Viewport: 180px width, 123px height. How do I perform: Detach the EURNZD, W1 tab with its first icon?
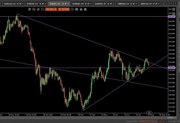tap(86, 4)
